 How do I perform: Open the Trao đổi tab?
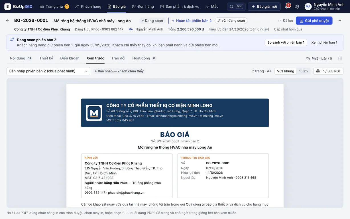pos(118,58)
